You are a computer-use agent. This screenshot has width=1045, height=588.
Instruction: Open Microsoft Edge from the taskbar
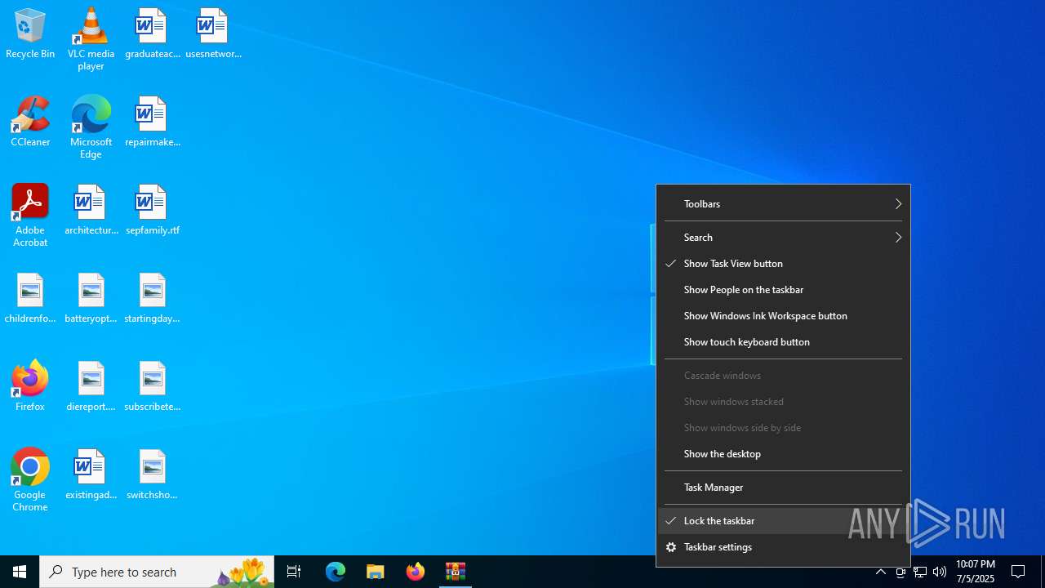pos(336,572)
